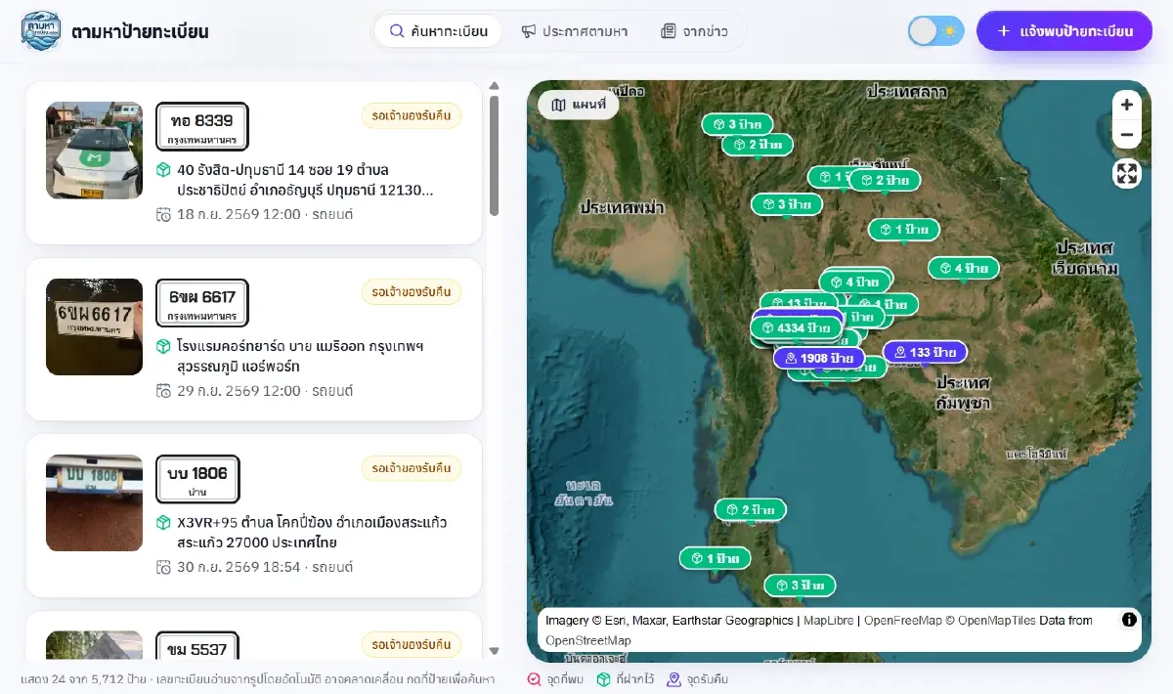Open the OpenStreetMap attribution link
This screenshot has width=1173, height=694.
click(x=588, y=640)
